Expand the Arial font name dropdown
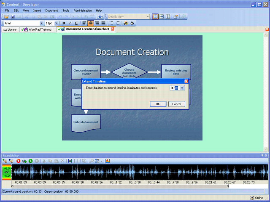Screen dimensions: 270x202 point(41,23)
